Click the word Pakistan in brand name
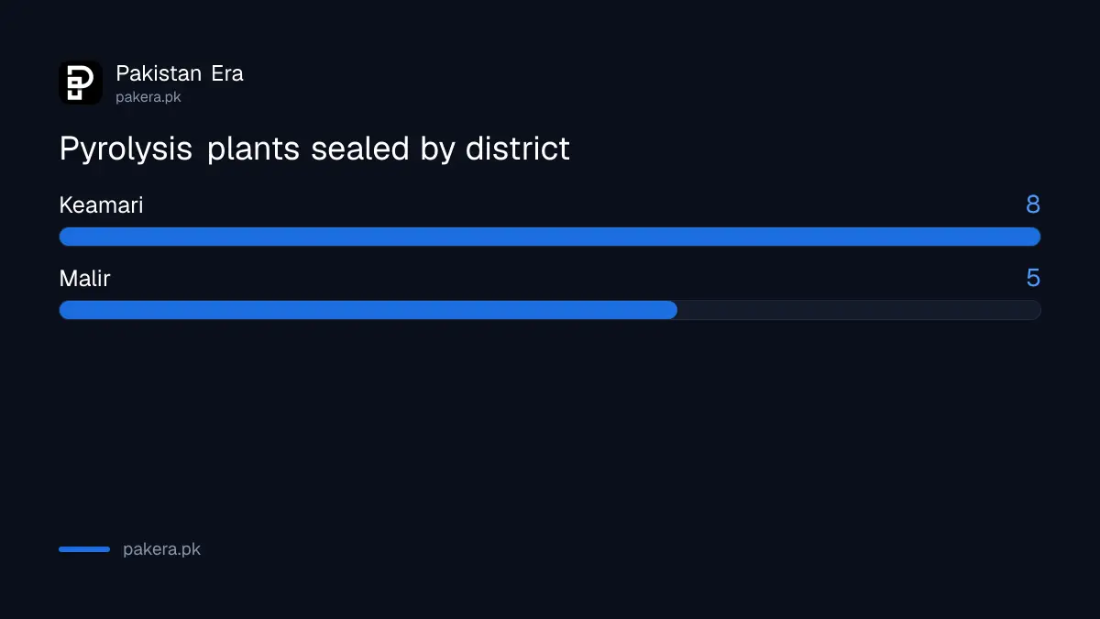 tap(159, 73)
